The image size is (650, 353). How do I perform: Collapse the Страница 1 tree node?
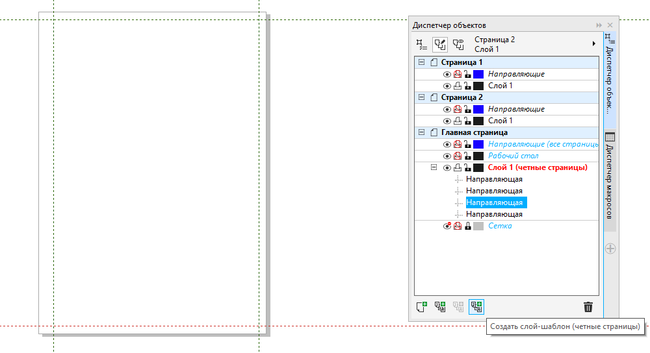(422, 62)
